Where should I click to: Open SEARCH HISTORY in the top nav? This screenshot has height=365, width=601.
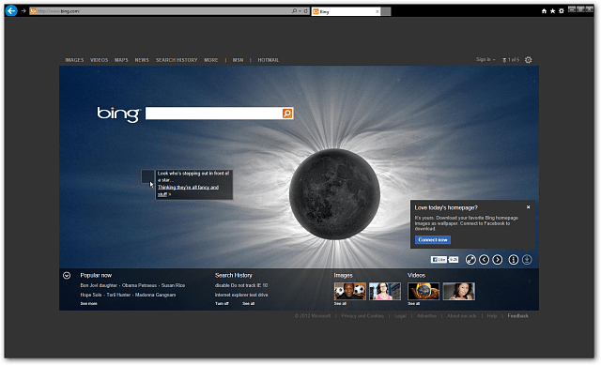(x=177, y=60)
